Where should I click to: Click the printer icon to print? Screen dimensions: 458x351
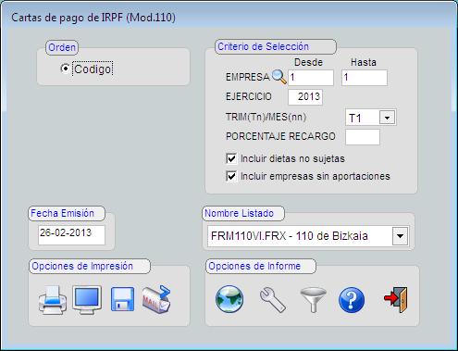tap(53, 300)
